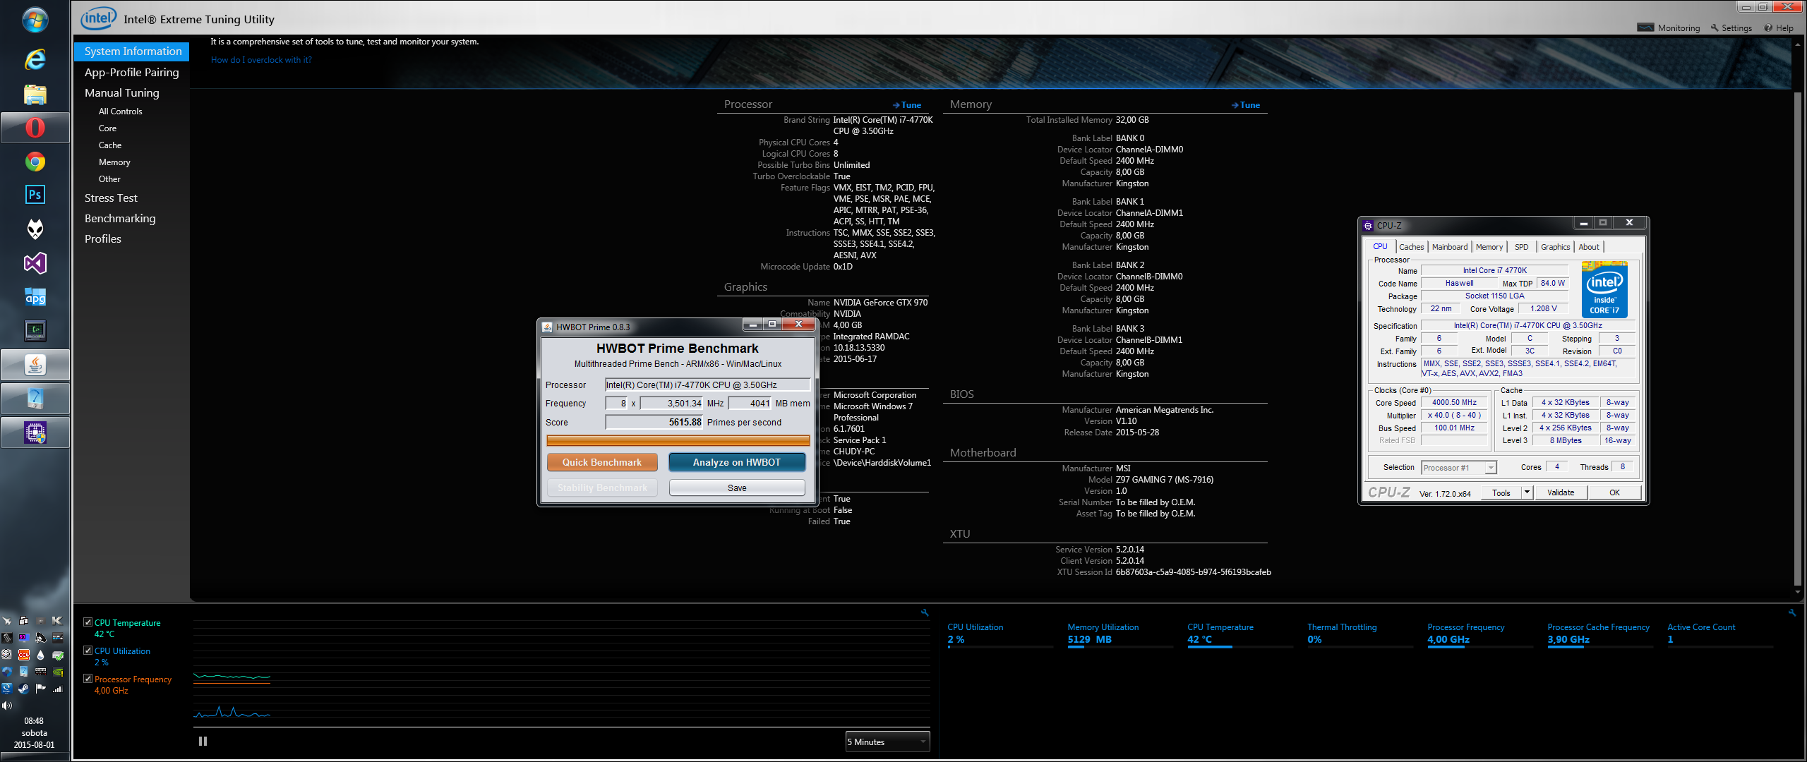
Task: Click Validate button in CPU-Z
Action: tap(1561, 493)
